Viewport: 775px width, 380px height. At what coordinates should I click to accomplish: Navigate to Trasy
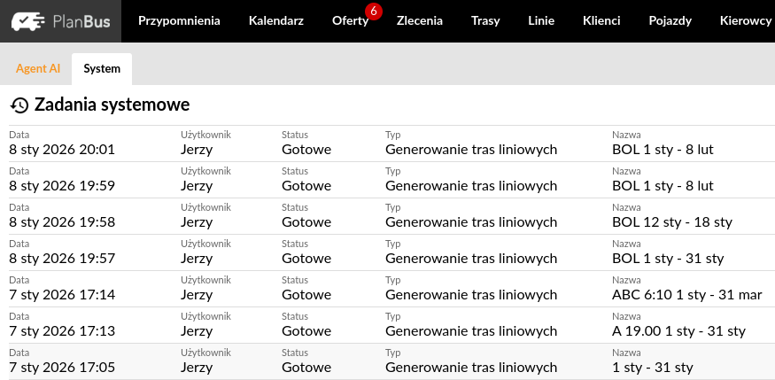[485, 21]
